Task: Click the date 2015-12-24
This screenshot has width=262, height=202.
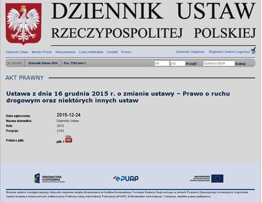Action: (69, 115)
